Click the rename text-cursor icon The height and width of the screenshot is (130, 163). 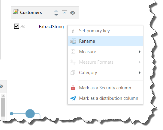(x=73, y=41)
